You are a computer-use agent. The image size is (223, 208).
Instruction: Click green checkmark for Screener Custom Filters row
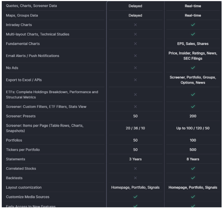[192, 106]
